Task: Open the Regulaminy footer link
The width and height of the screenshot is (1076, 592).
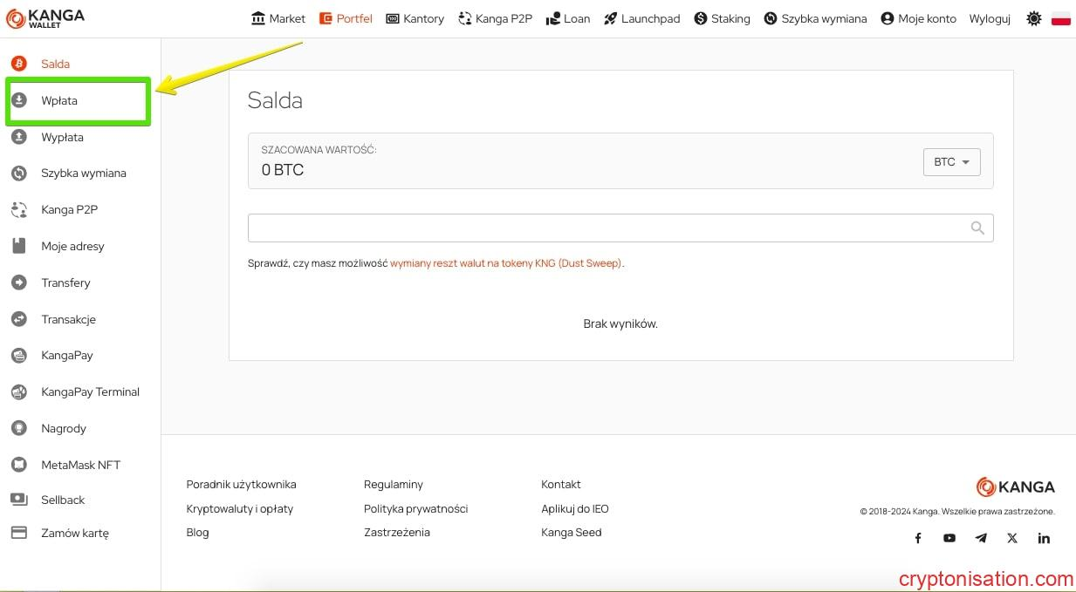Action: 393,484
